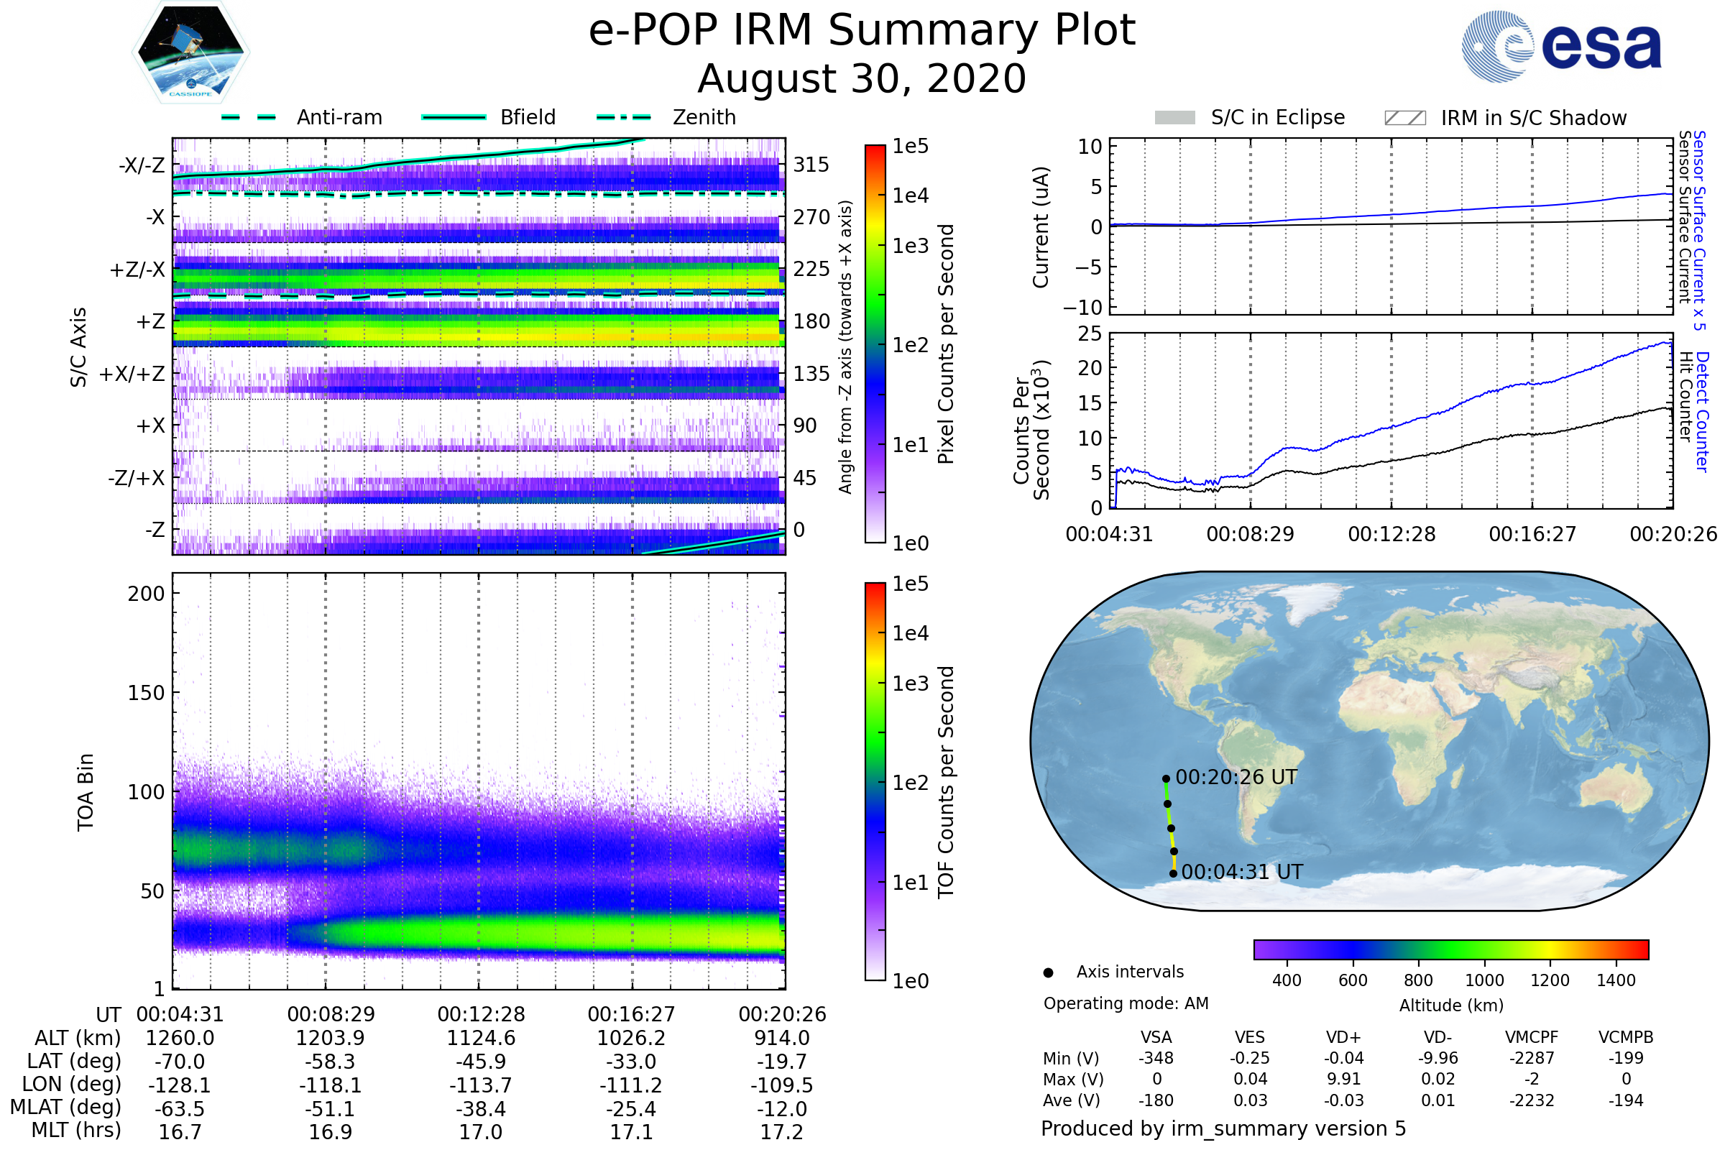Click the ESA logo
Image resolution: width=1725 pixels, height=1150 pixels.
click(1560, 45)
